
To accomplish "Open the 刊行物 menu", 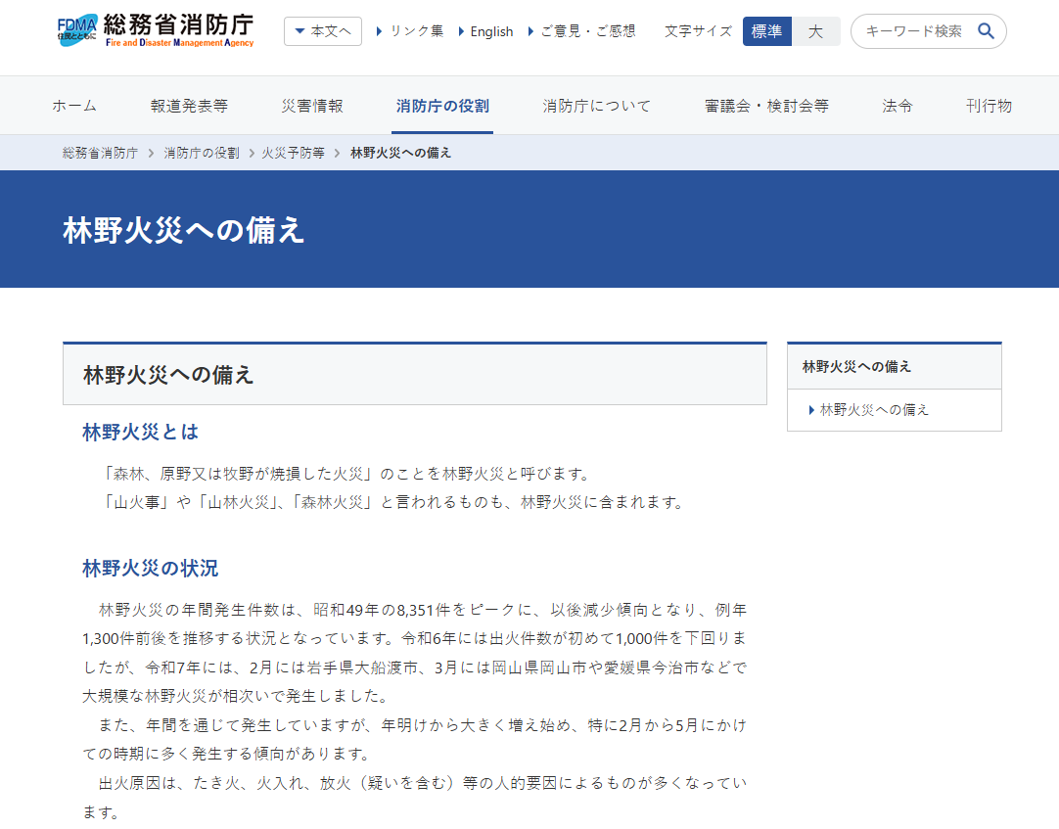I will coord(989,106).
